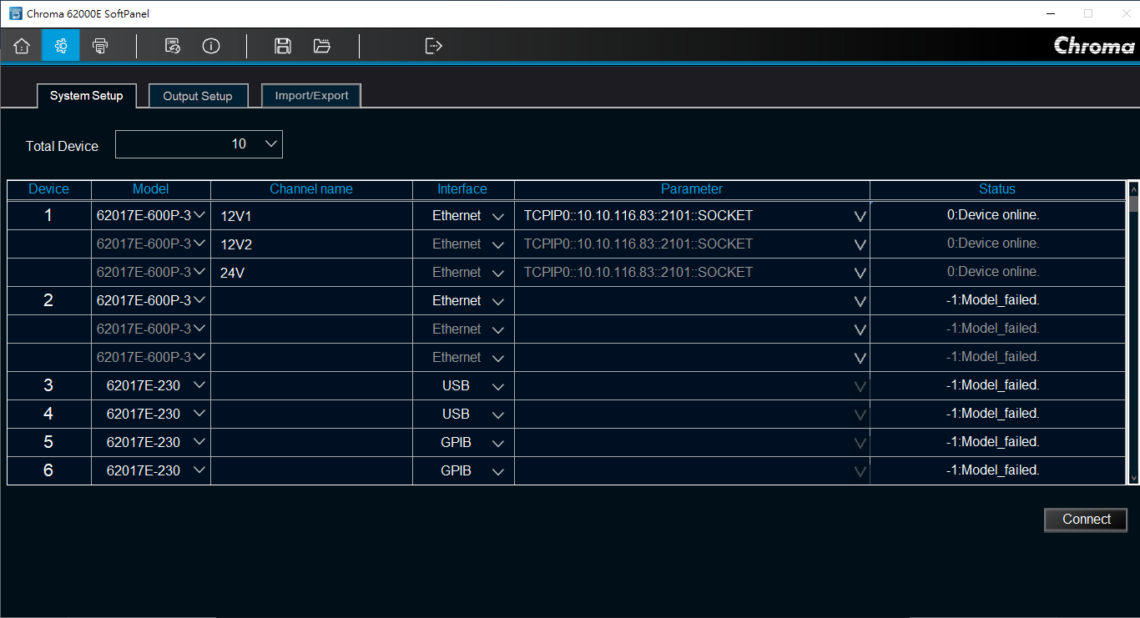The image size is (1140, 618).
Task: Minimize the SoftPanel window
Action: click(1050, 13)
